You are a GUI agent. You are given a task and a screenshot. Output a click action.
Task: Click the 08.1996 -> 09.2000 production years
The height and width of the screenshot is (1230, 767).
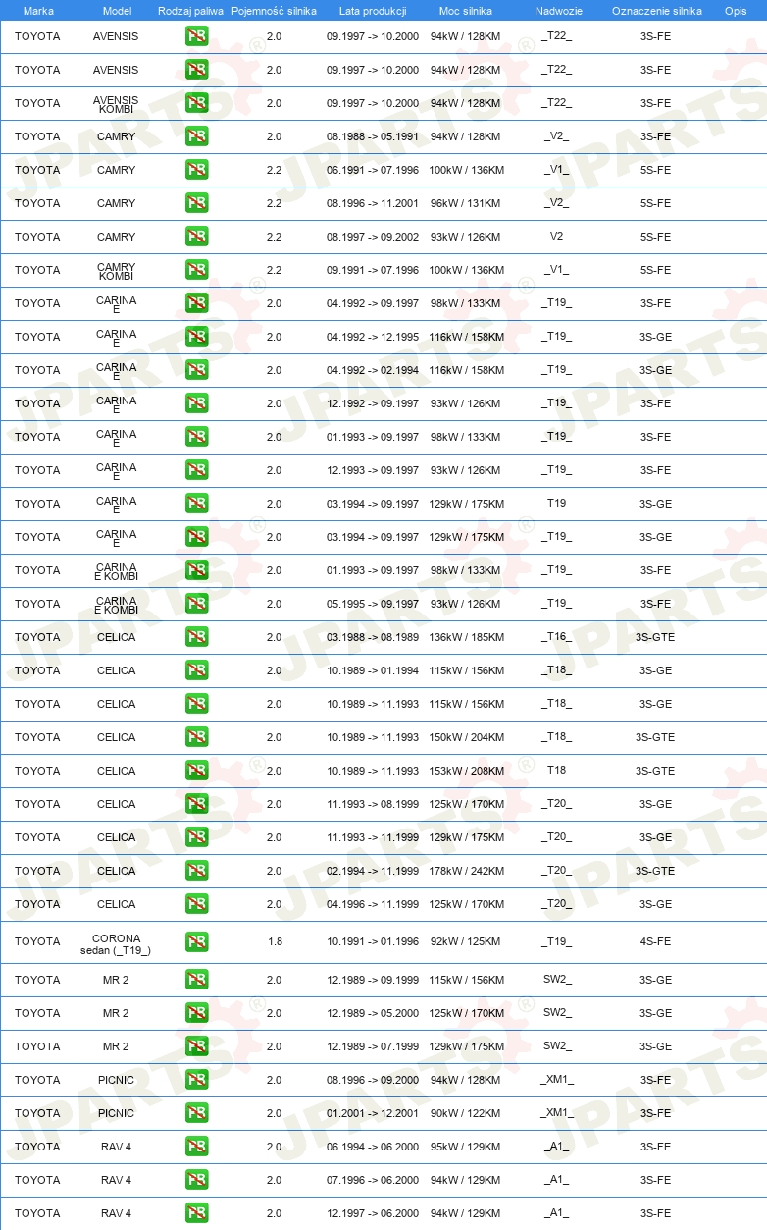tap(373, 1080)
